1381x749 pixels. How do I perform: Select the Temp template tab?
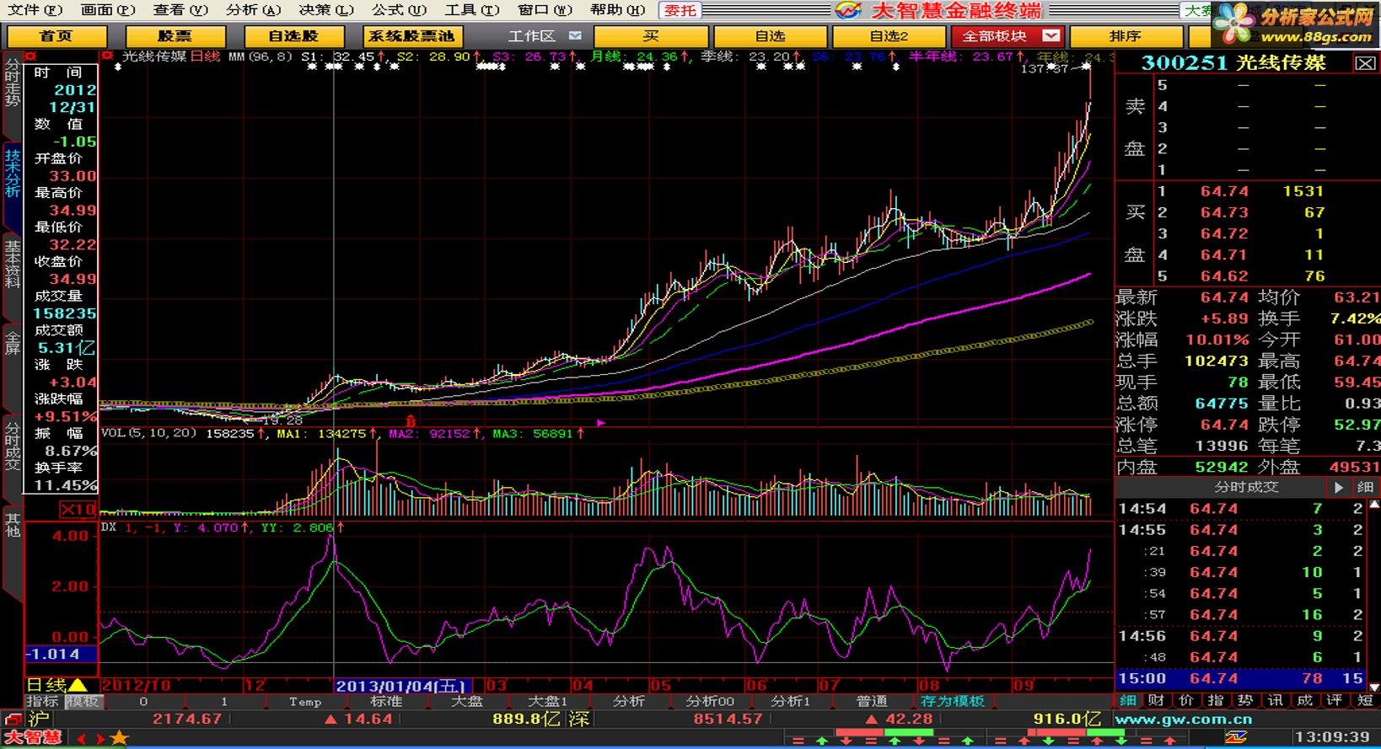(x=305, y=701)
